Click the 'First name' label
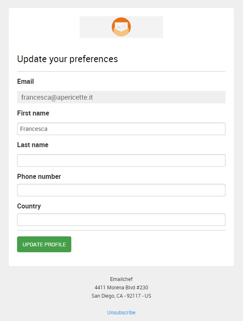Screen dimensions: 243x321 pos(33,113)
